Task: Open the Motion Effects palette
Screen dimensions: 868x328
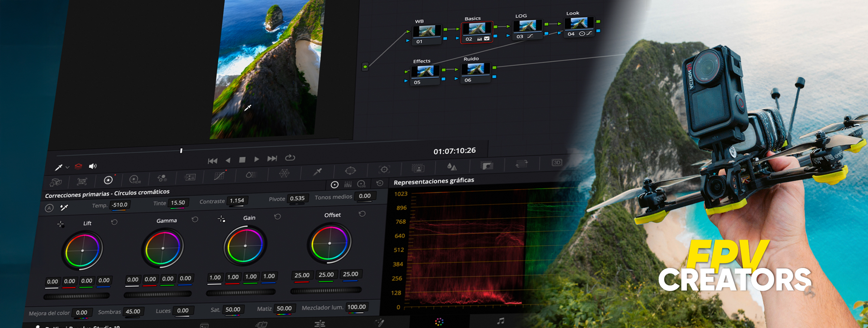Action: [x=190, y=177]
